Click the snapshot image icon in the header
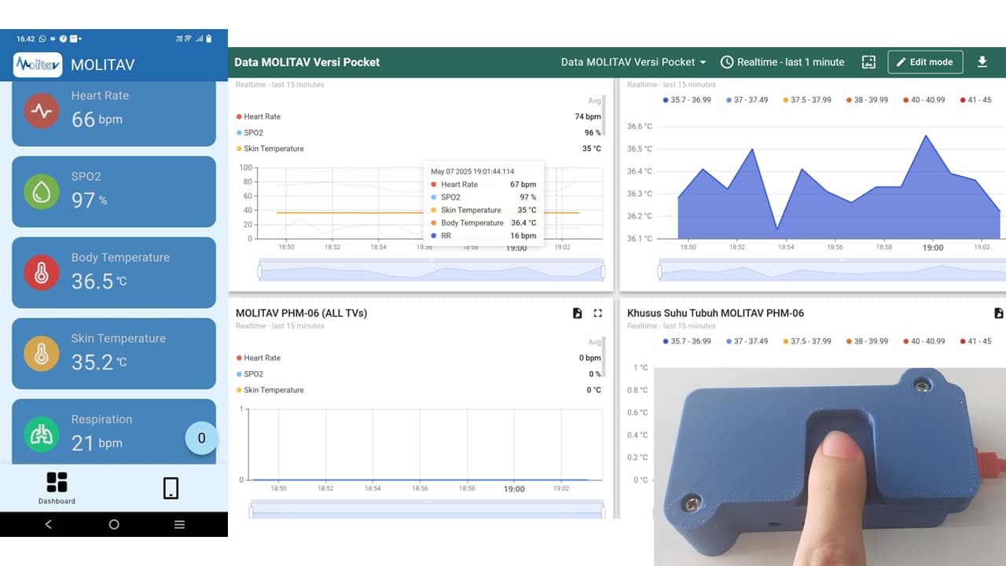This screenshot has width=1006, height=566. [868, 61]
